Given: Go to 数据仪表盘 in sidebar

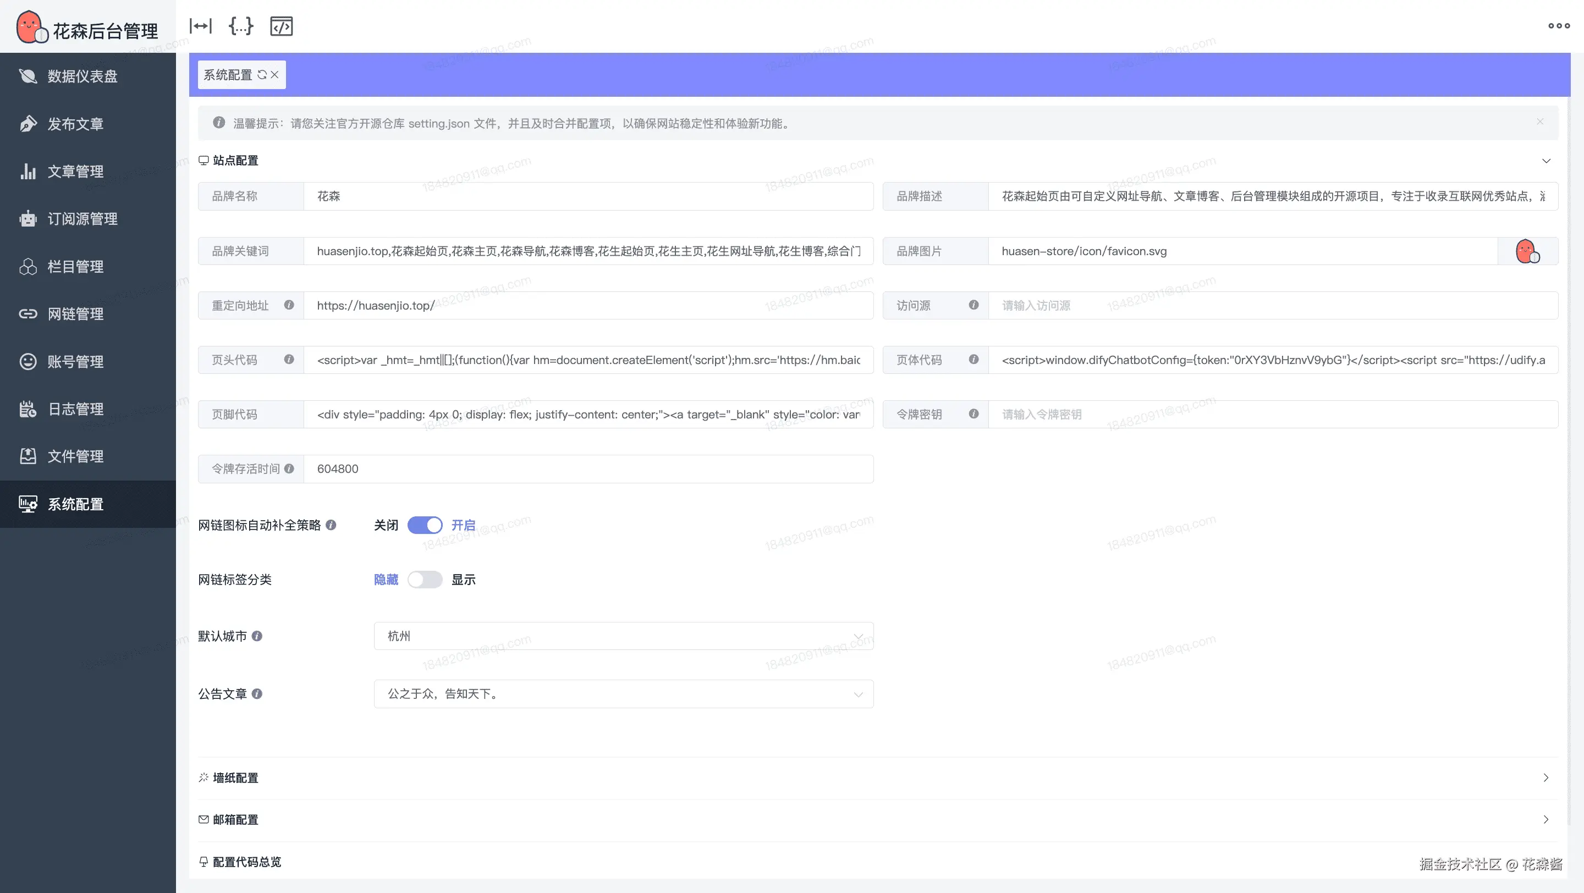Looking at the screenshot, I should coord(82,76).
